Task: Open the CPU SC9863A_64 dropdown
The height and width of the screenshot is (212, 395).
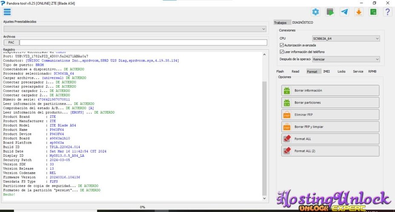Action: click(346, 39)
